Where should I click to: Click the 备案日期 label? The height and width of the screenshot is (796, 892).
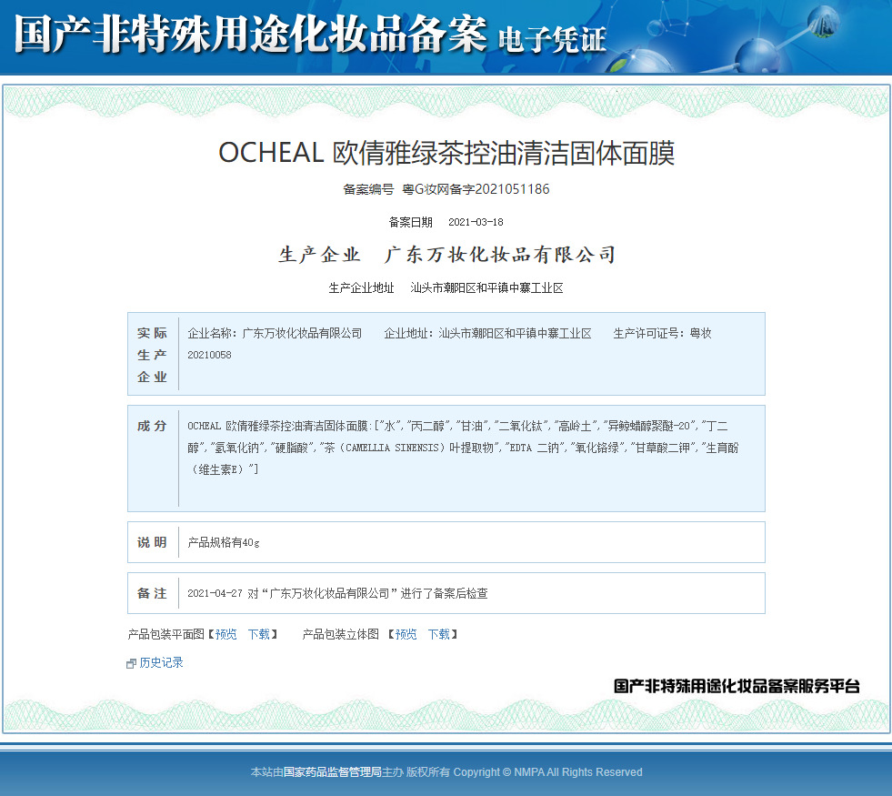click(x=411, y=222)
